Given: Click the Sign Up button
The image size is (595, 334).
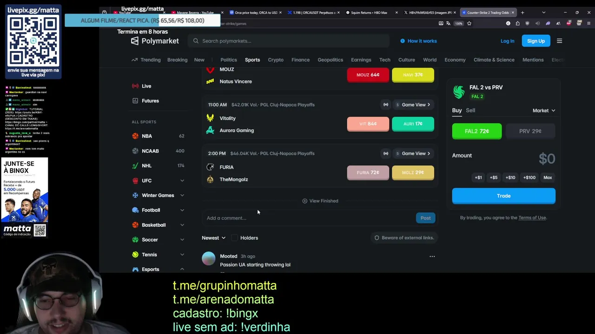Looking at the screenshot, I should 536,41.
